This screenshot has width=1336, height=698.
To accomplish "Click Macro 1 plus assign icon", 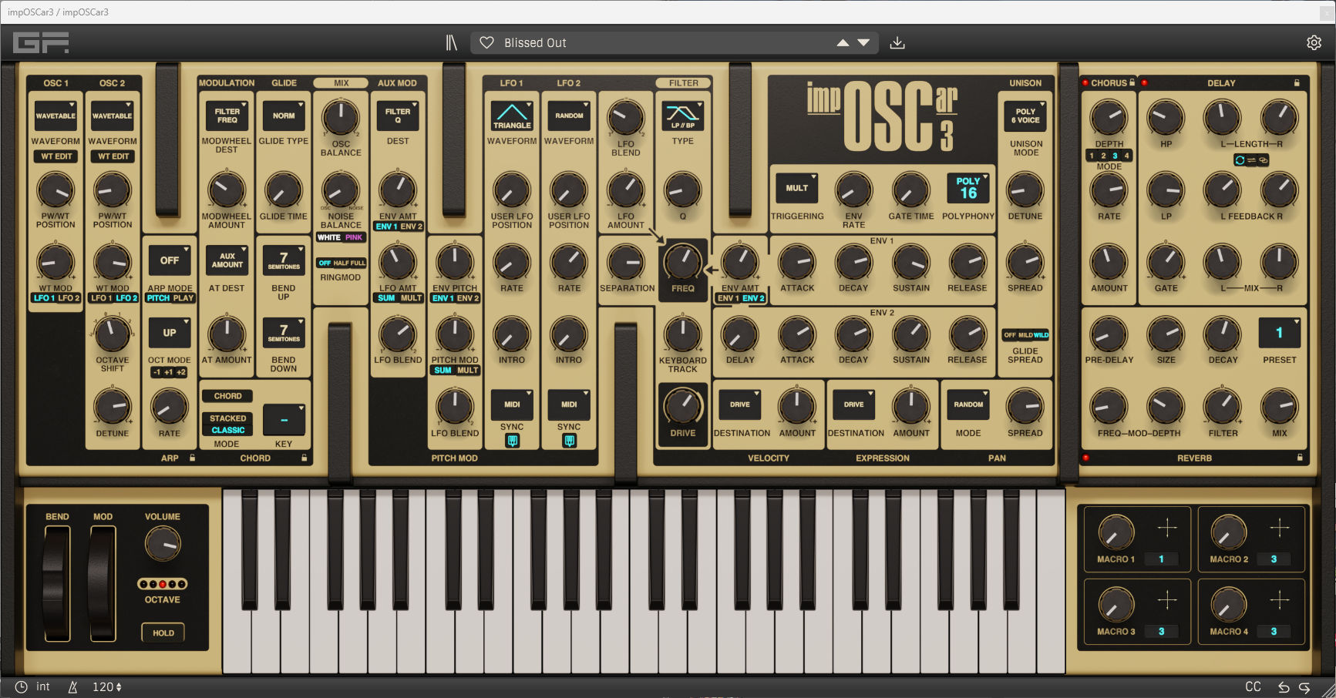I will pyautogui.click(x=1167, y=528).
